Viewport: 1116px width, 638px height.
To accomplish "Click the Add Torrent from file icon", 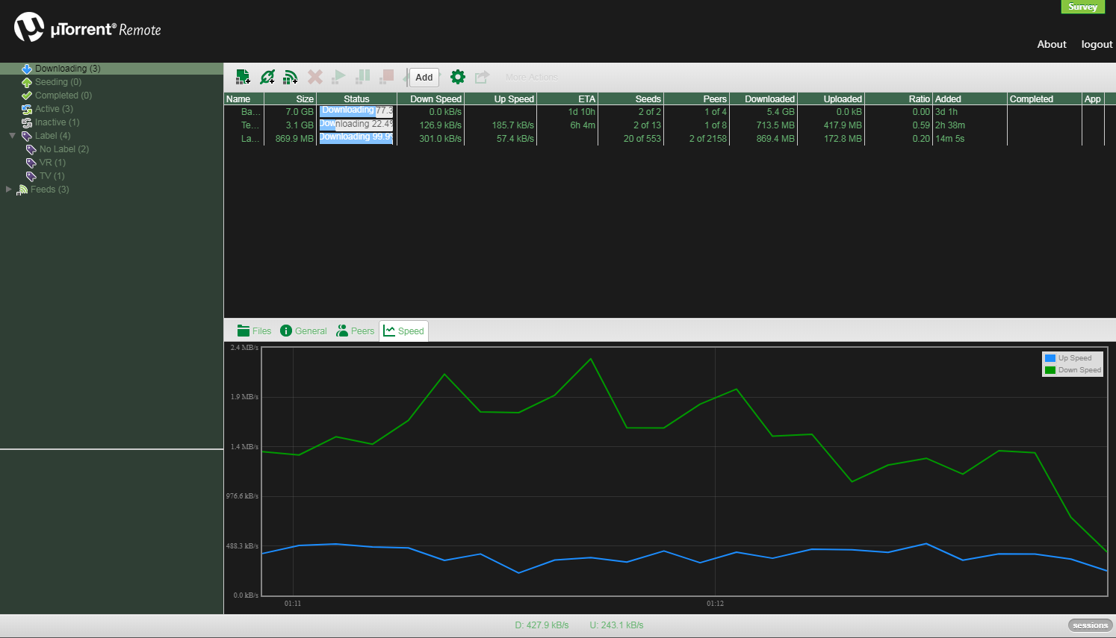I will coord(242,76).
